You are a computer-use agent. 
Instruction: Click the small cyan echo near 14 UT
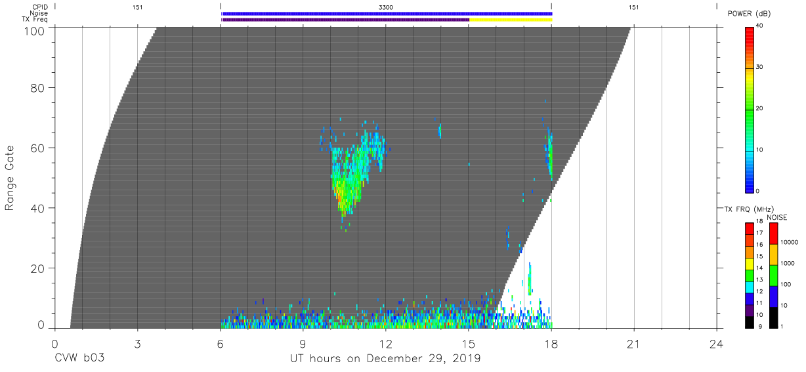439,131
